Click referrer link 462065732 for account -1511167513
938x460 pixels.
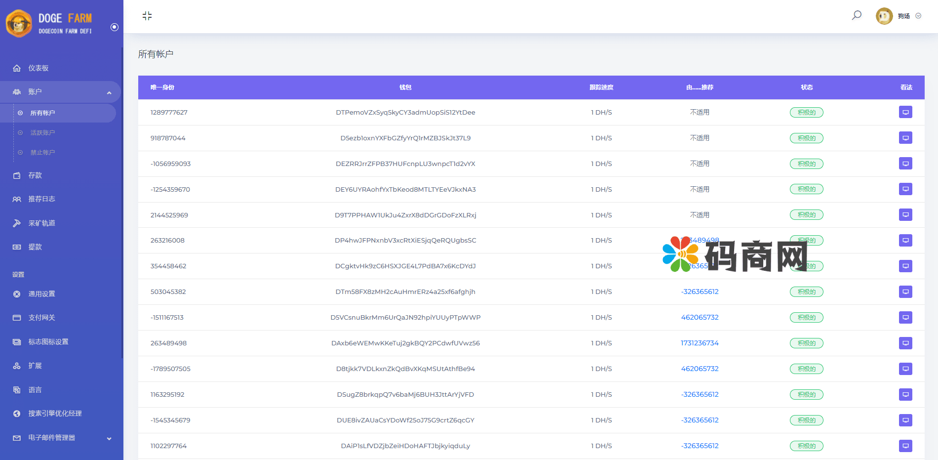click(x=700, y=317)
